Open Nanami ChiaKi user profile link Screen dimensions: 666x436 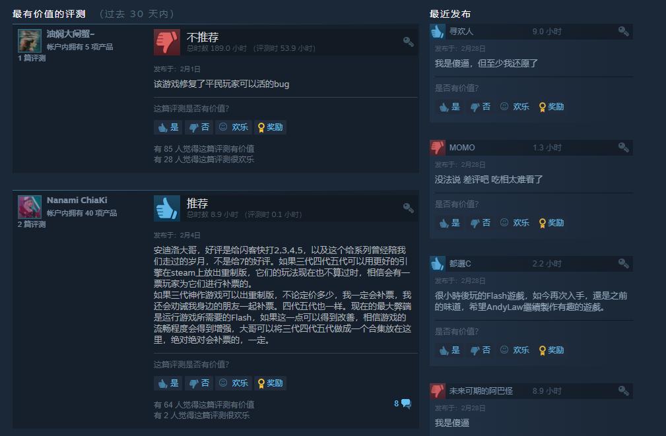click(x=77, y=201)
